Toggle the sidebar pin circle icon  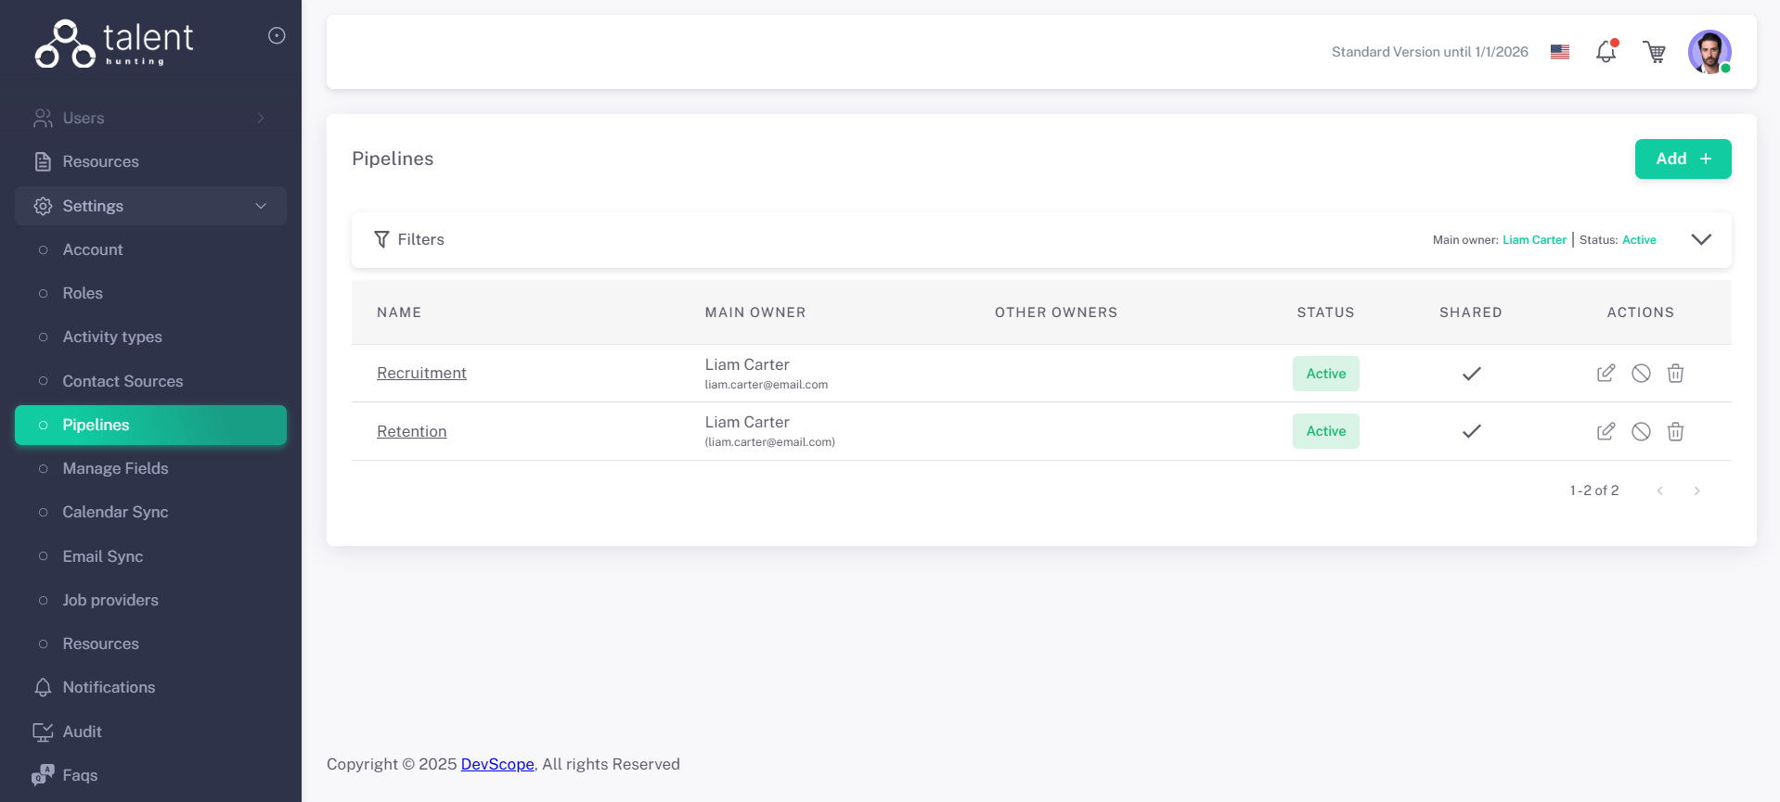(x=277, y=35)
